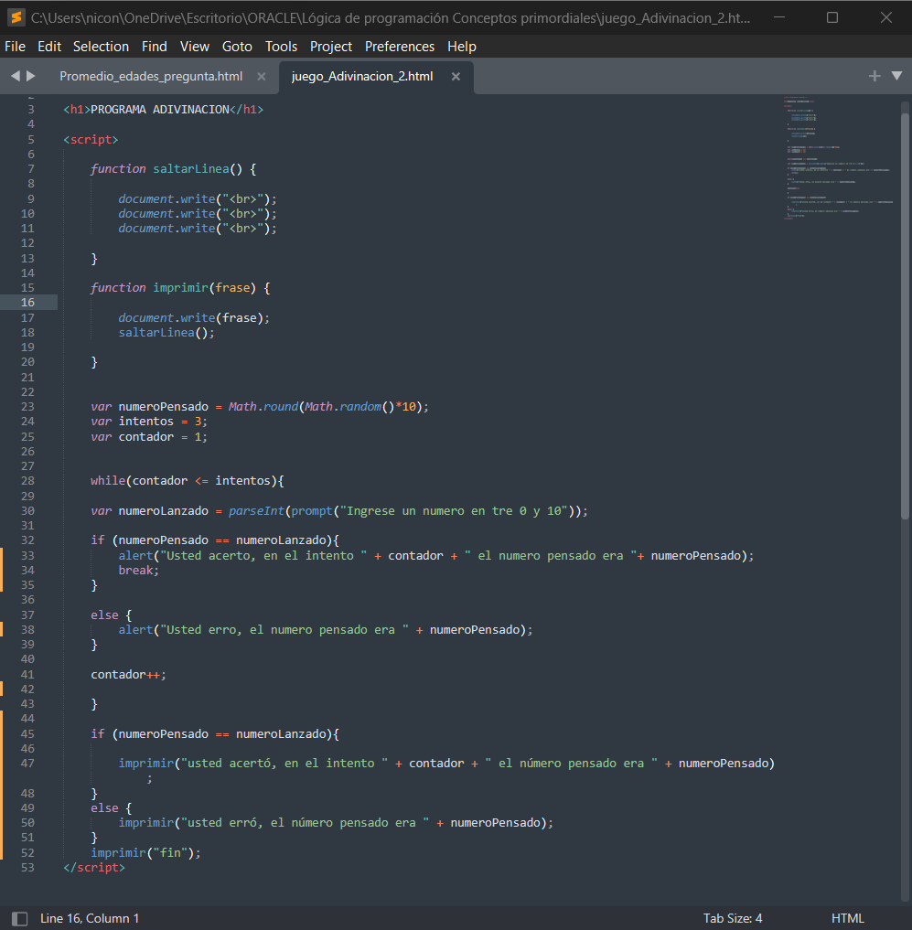Click the opening script tag
912x930 pixels.
coord(91,139)
